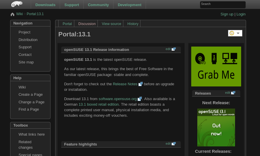Click the openSUSE chameleon logo
The width and height of the screenshot is (260, 156).
click(17, 4)
